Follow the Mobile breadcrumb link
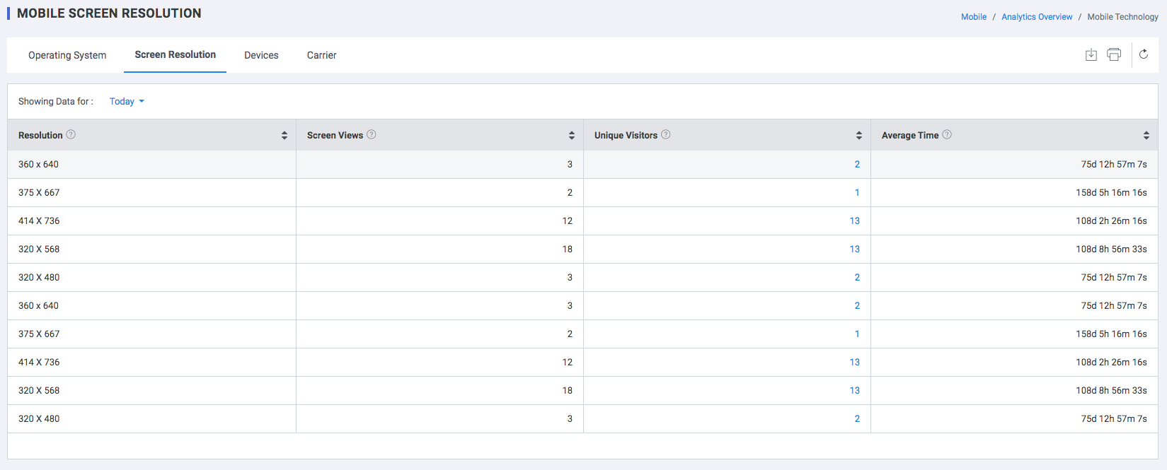Screen dimensions: 1167x470 click(974, 17)
